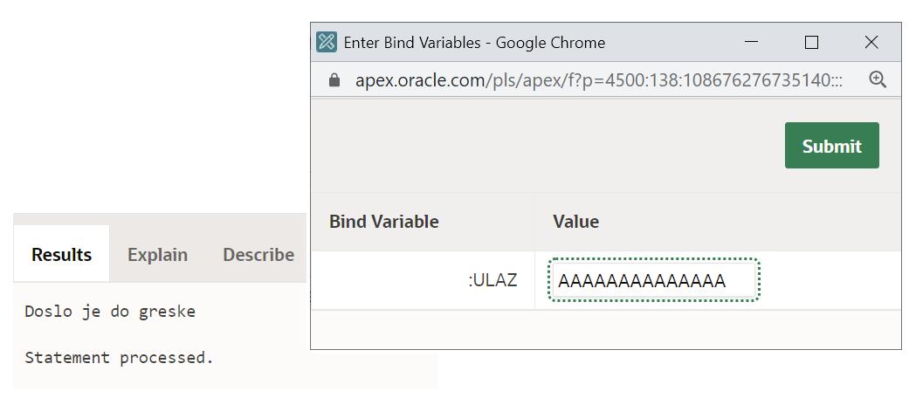
Task: Switch to the Results tab
Action: [x=61, y=255]
